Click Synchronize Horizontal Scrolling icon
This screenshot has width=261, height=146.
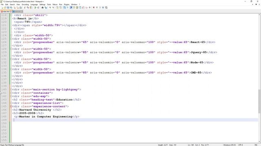pyautogui.click(x=60, y=7)
